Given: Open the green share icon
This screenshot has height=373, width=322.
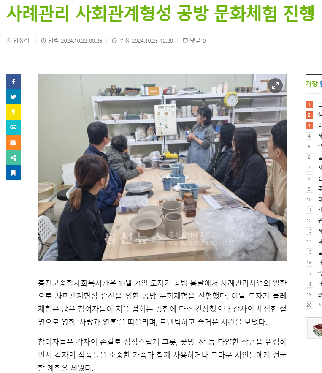Looking at the screenshot, I should (14, 158).
